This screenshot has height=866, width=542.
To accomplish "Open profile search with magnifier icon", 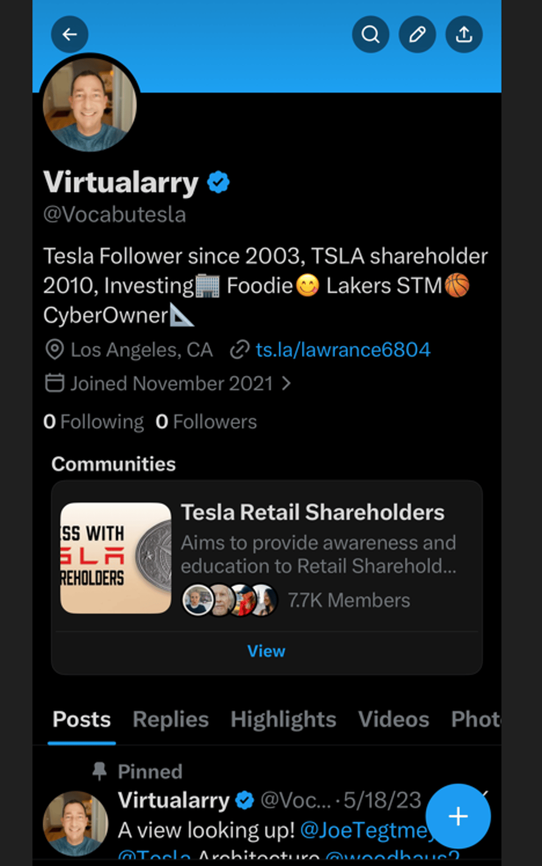I will (x=370, y=34).
